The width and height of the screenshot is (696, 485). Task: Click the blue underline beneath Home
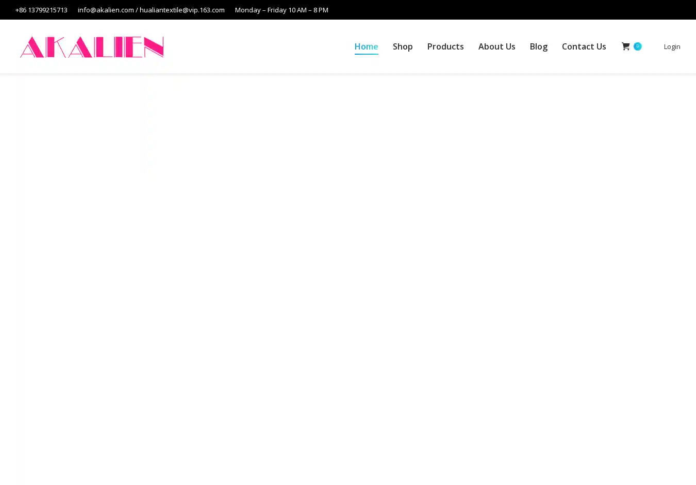pyautogui.click(x=366, y=54)
